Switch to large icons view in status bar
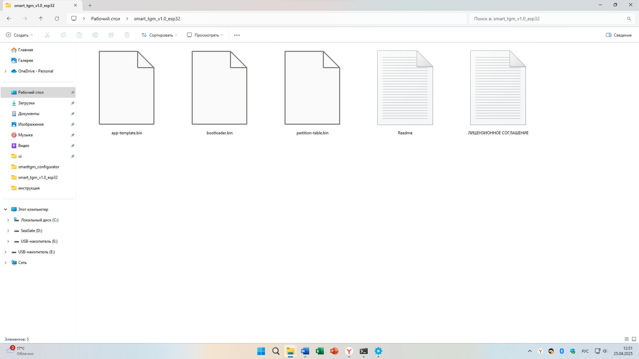Viewport: 639px width, 359px height. click(x=634, y=339)
